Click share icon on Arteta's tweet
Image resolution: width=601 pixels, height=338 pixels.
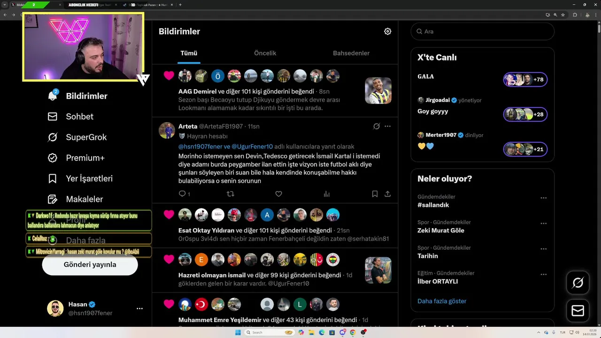point(387,193)
